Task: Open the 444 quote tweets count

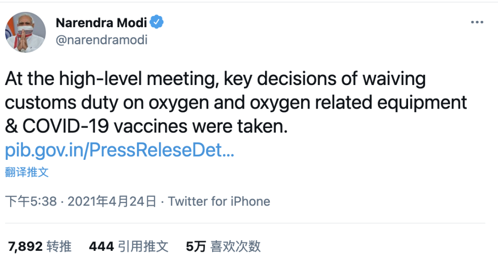Action: coord(101,247)
